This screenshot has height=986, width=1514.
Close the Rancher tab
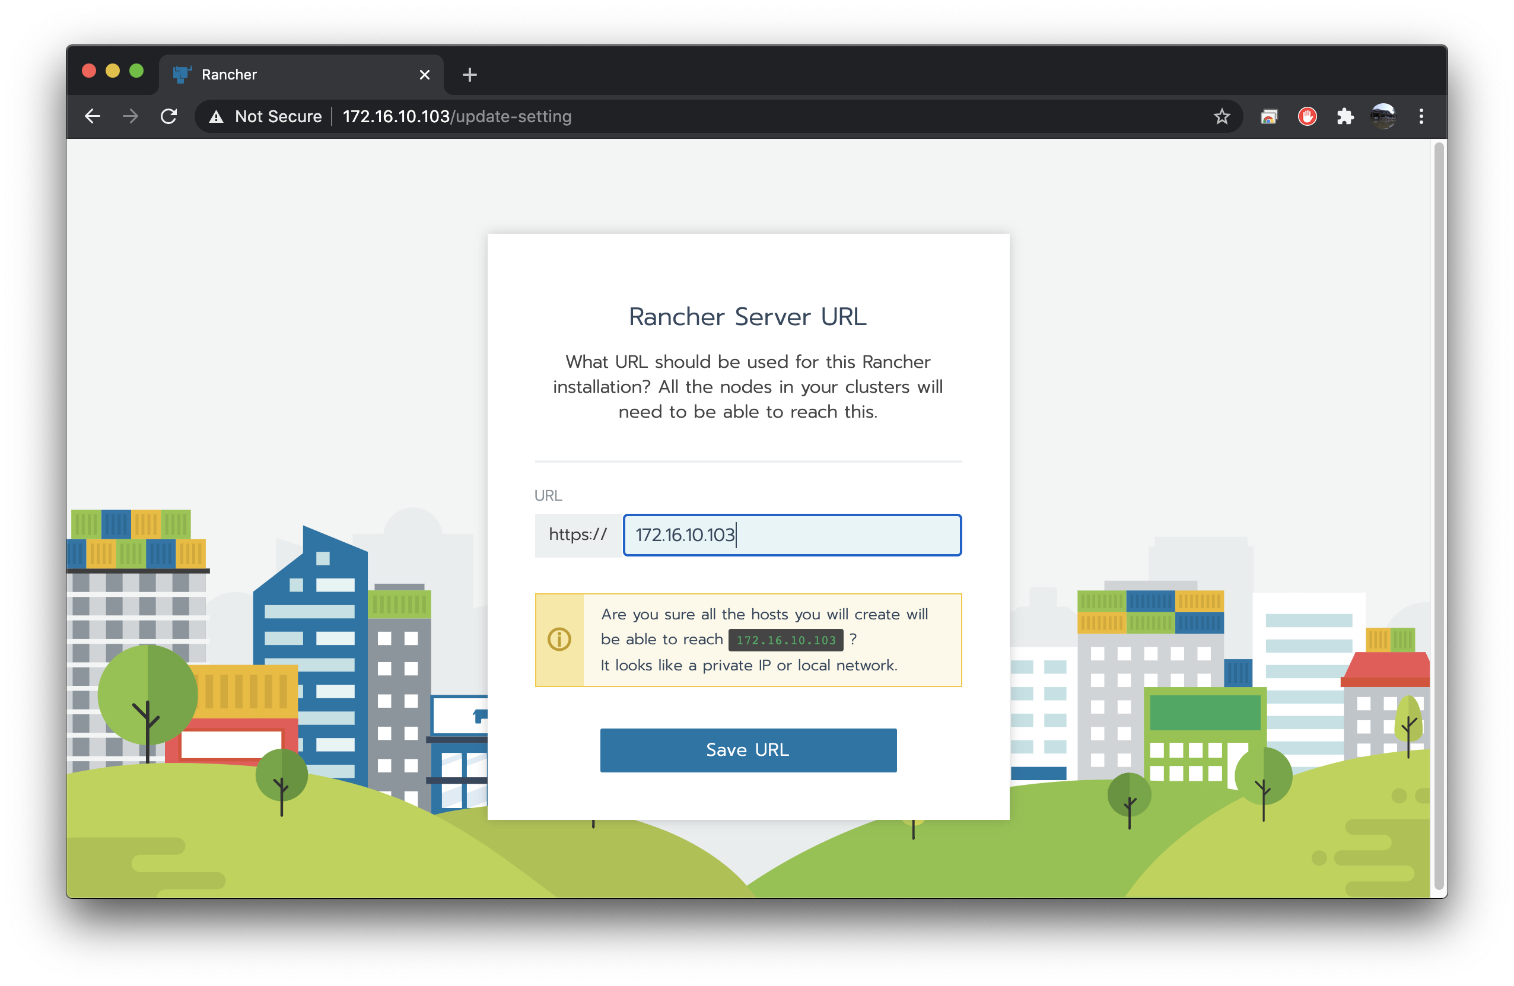(425, 75)
